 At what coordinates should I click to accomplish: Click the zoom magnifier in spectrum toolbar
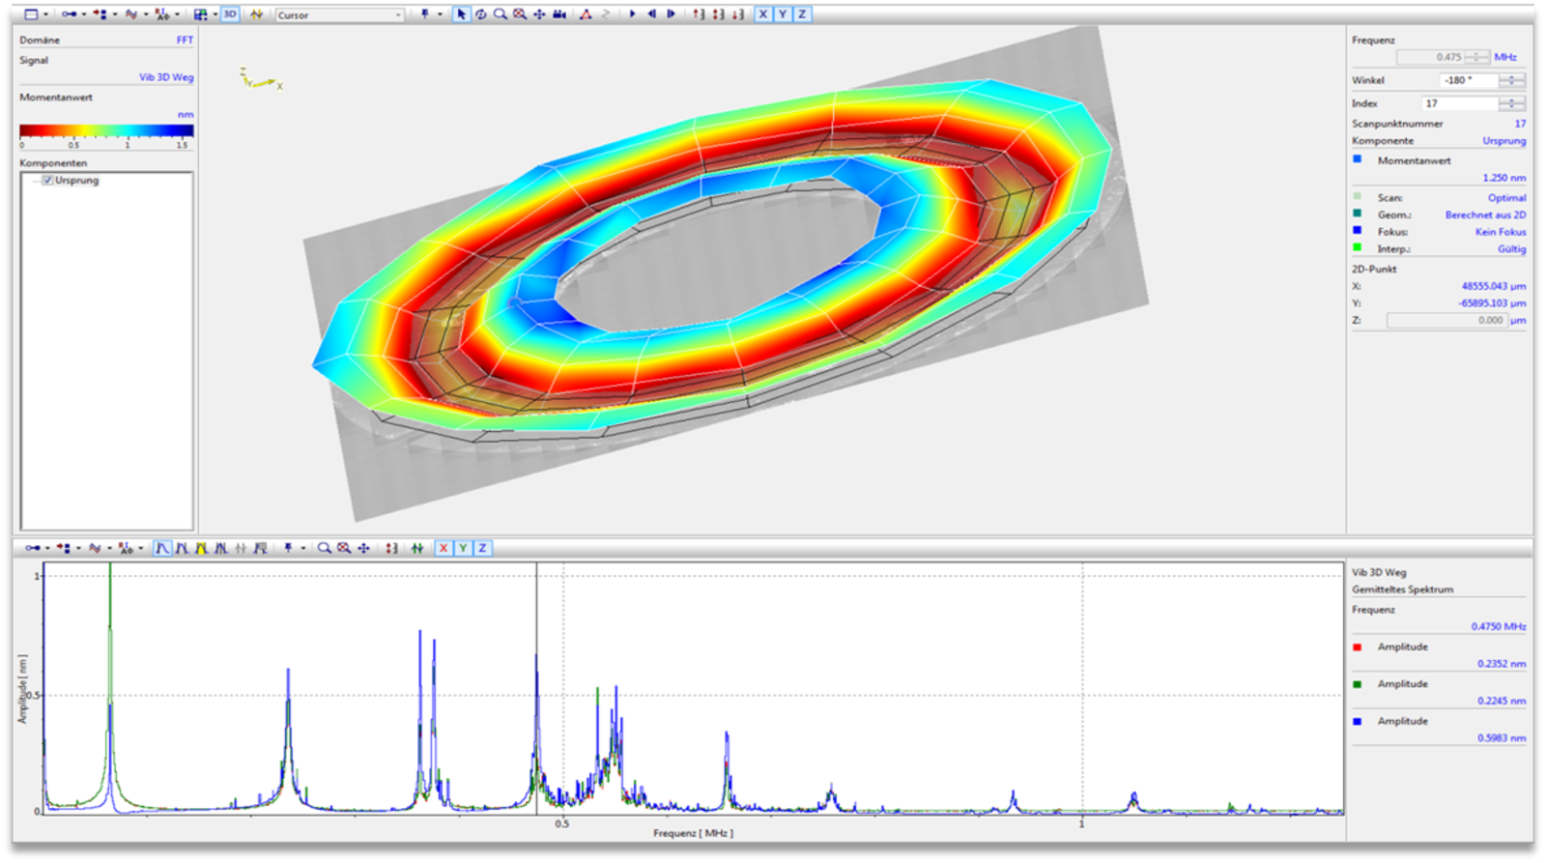tap(324, 548)
